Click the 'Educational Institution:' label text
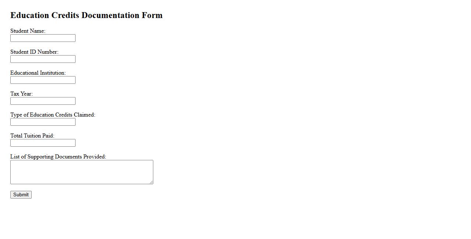 (38, 73)
